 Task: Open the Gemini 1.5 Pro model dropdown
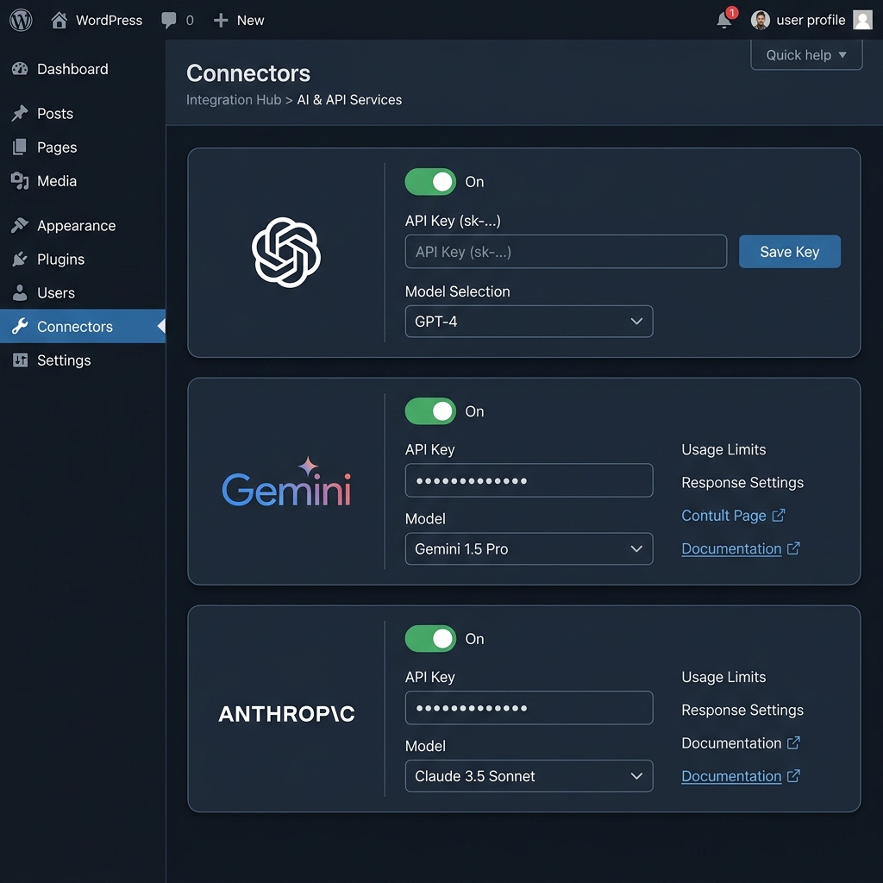tap(529, 549)
